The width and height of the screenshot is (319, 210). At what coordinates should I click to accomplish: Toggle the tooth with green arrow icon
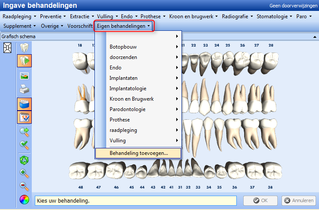(24, 60)
